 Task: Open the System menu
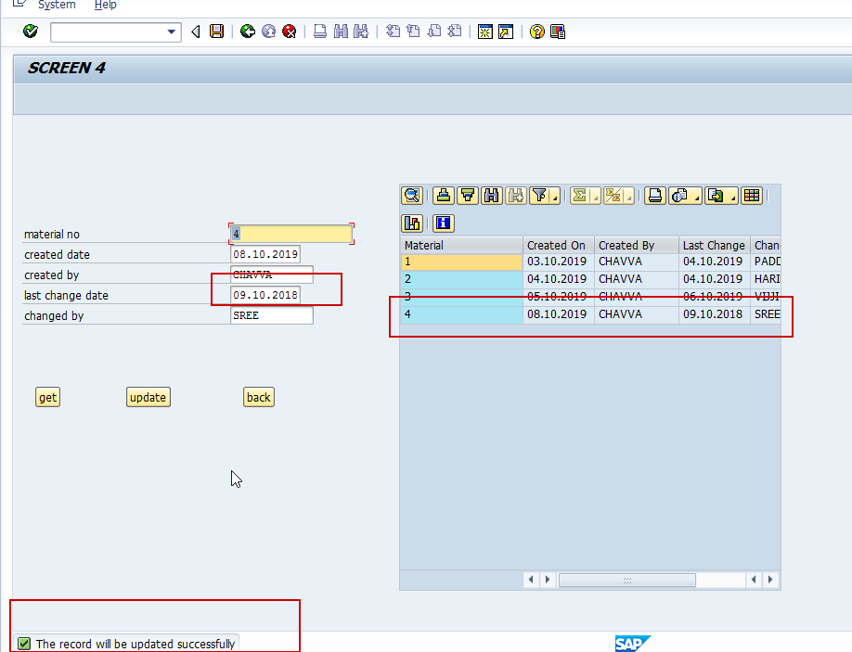[56, 6]
